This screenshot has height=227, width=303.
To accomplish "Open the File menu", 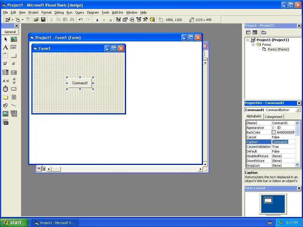I will [x=5, y=12].
